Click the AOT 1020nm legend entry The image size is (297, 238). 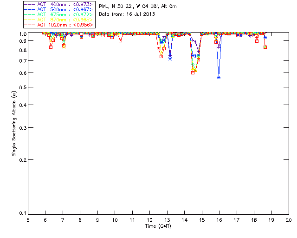pos(59,25)
